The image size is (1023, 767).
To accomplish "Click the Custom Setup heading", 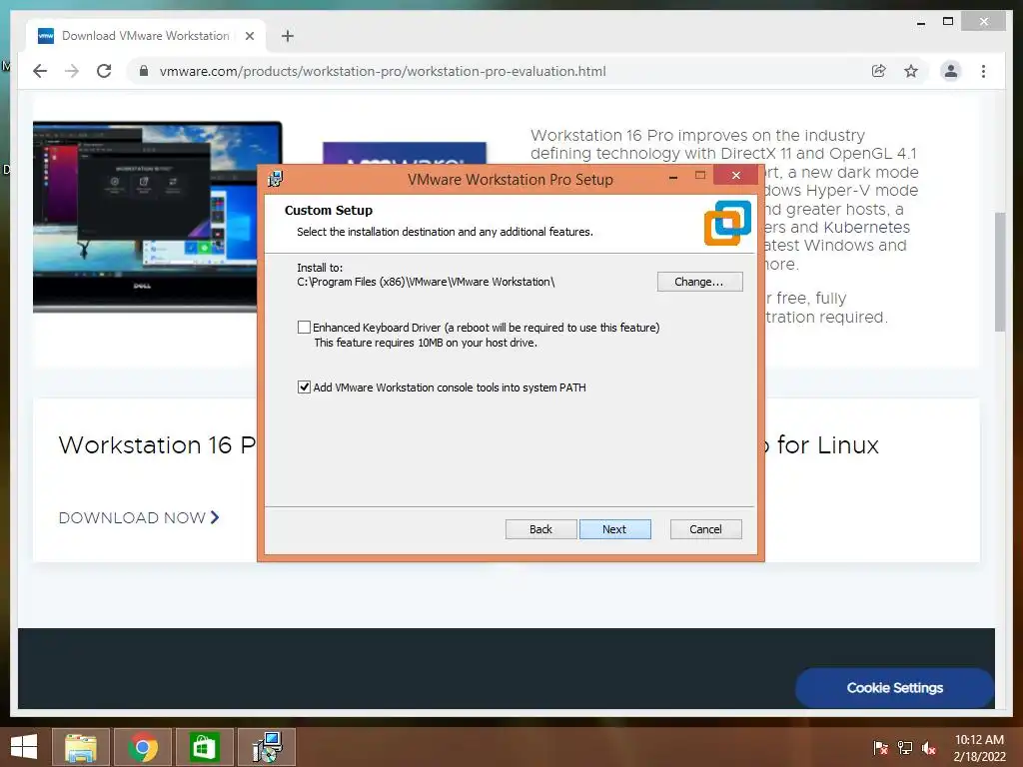I will 329,210.
